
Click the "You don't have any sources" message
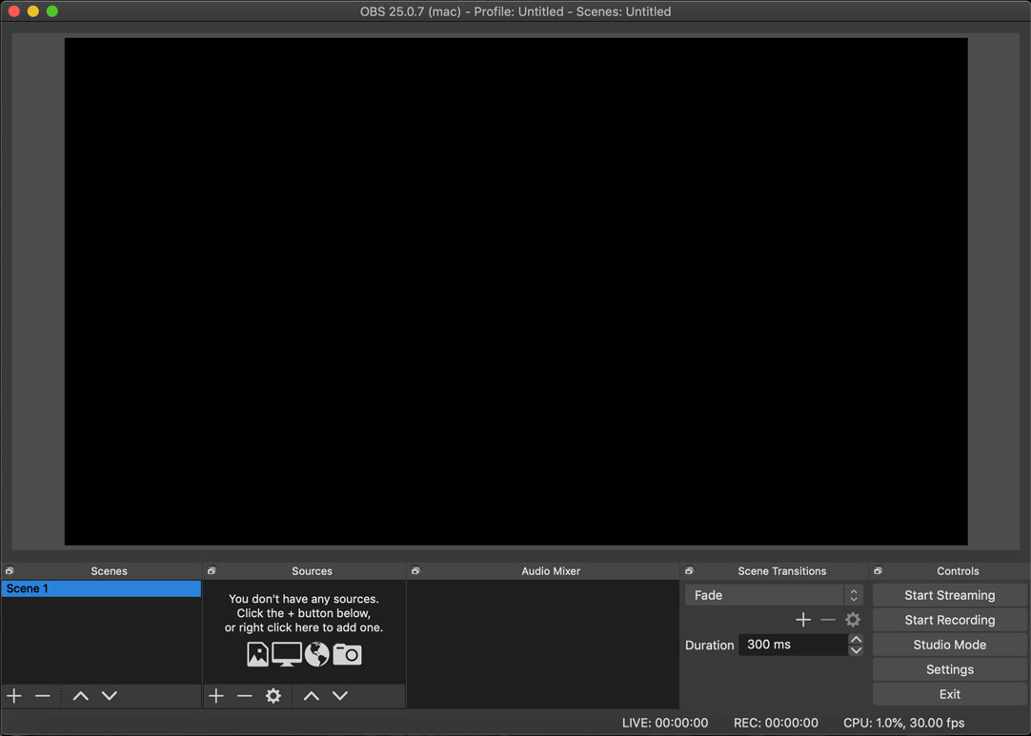click(x=304, y=613)
